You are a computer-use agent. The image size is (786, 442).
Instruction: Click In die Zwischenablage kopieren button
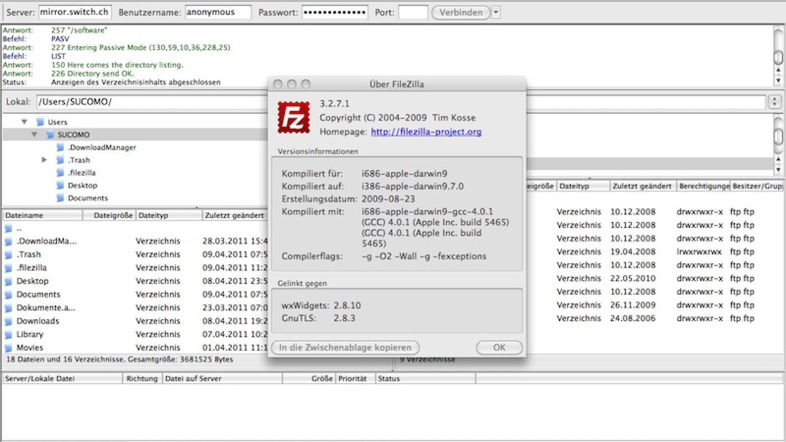point(345,348)
